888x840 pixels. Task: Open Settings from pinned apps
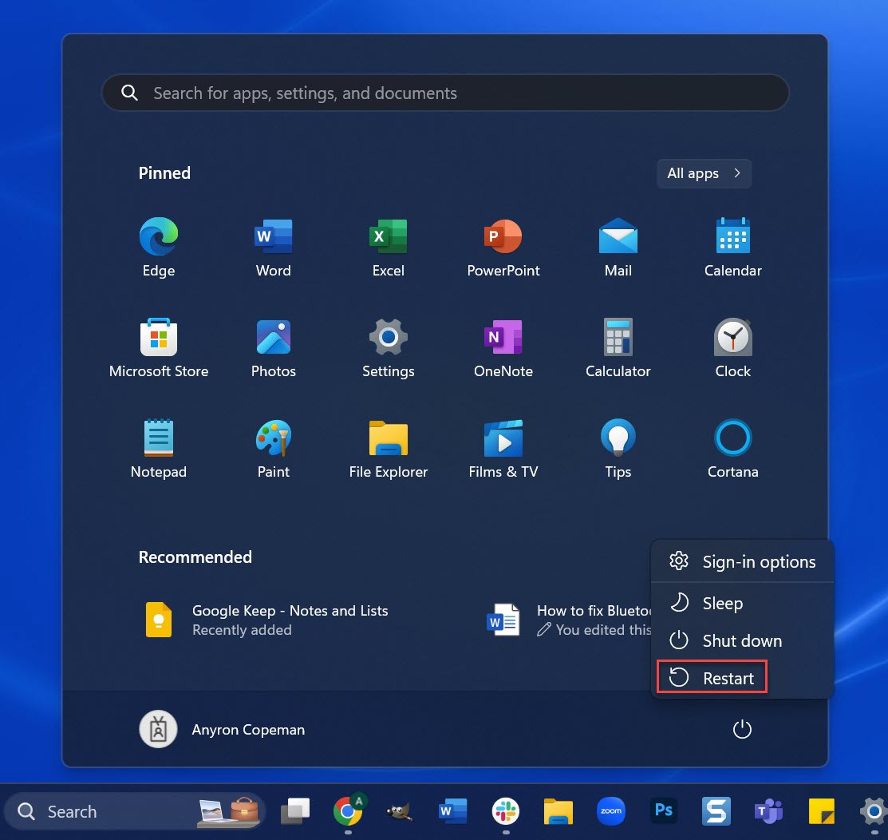[389, 348]
